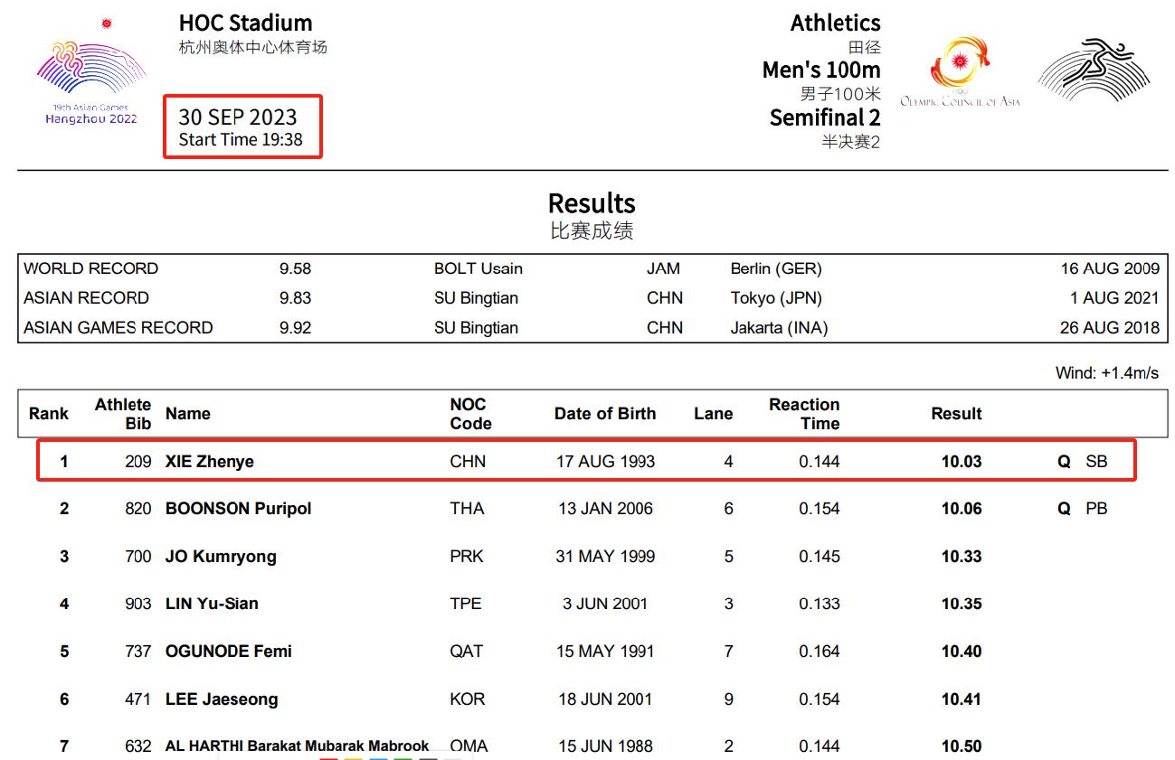Click the Start Time 19:38 text
The image size is (1175, 760).
tap(241, 139)
